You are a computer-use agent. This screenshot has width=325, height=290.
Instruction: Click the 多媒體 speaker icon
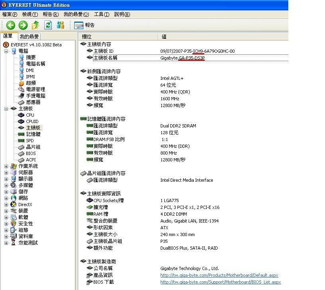pos(14,185)
